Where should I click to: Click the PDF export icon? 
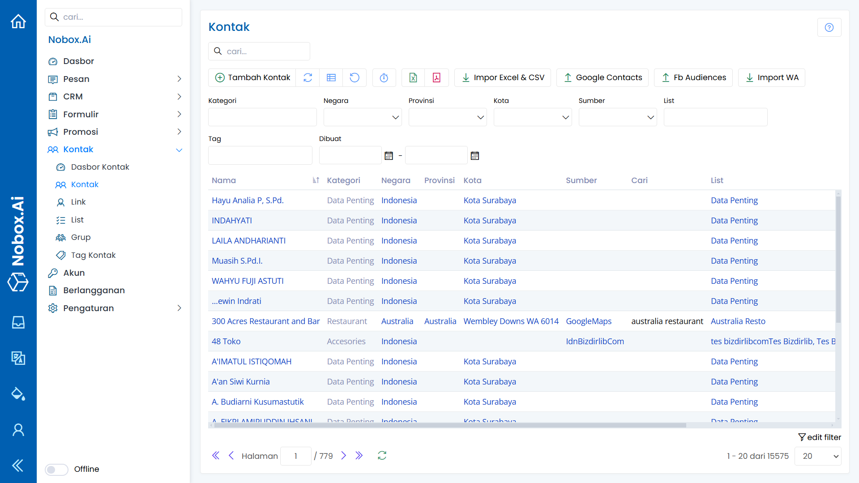436,77
